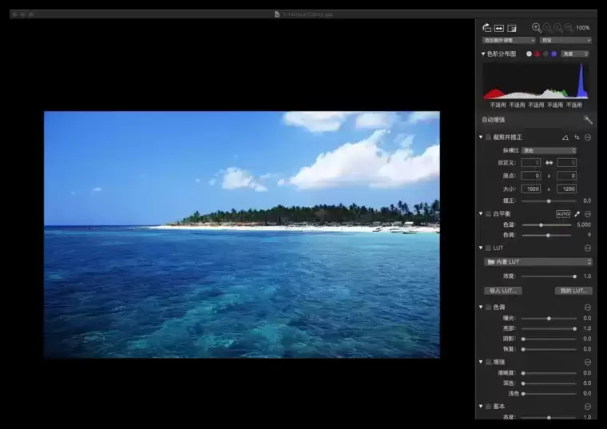Swap custom aspect values with double arrow
Image resolution: width=607 pixels, height=429 pixels.
549,163
